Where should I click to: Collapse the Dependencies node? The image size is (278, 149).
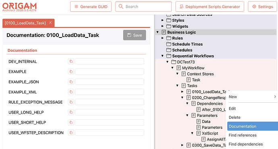[x=187, y=103]
